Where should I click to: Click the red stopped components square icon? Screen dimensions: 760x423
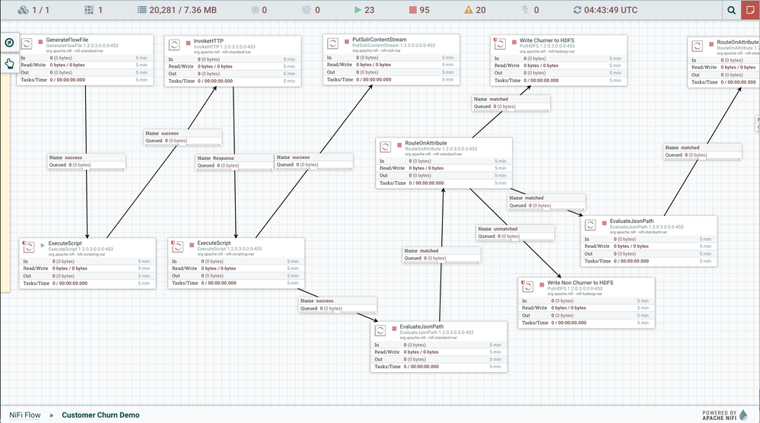click(x=412, y=10)
